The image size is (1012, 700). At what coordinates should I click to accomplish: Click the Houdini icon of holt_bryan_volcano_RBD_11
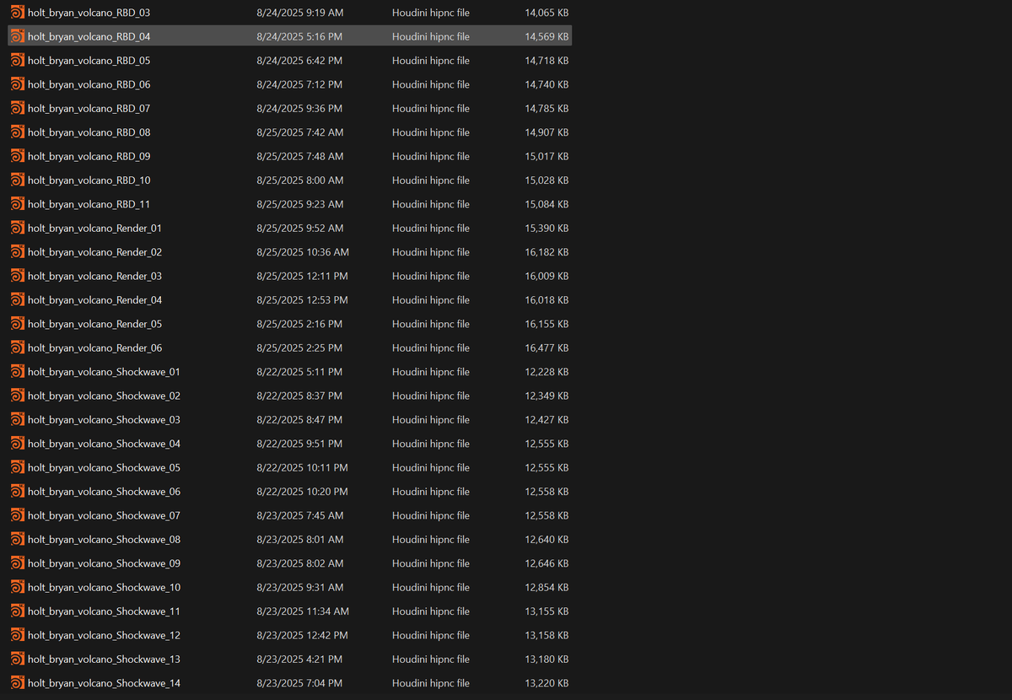pyautogui.click(x=18, y=204)
